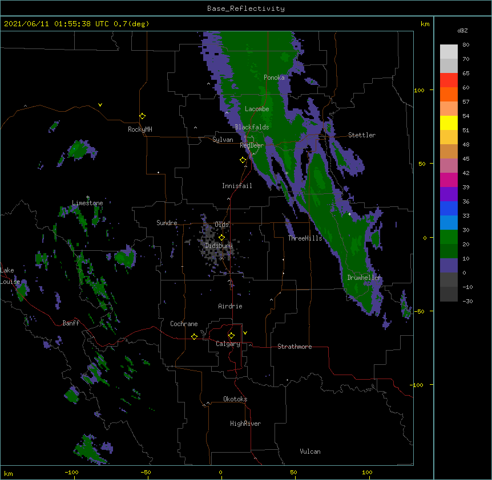
Task: Click the Calgary city label
Action: pyautogui.click(x=228, y=344)
